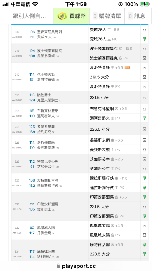Select 鳳凰城太陽 客 PK pick
152x271 pixels.
tap(115, 235)
